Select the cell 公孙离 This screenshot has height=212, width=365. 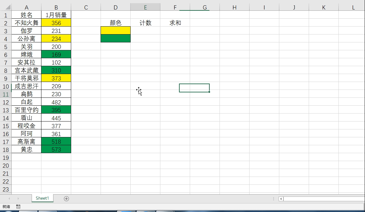pos(26,39)
